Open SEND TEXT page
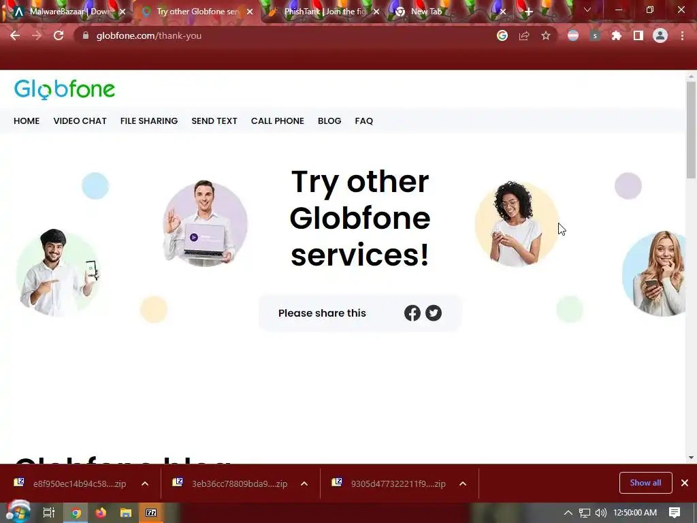The image size is (697, 523). pos(214,121)
